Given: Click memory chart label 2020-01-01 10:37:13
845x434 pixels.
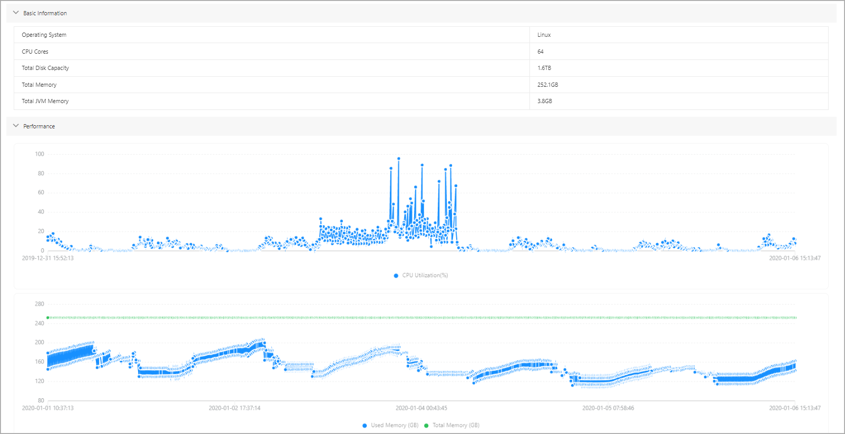Looking at the screenshot, I should pyautogui.click(x=48, y=408).
